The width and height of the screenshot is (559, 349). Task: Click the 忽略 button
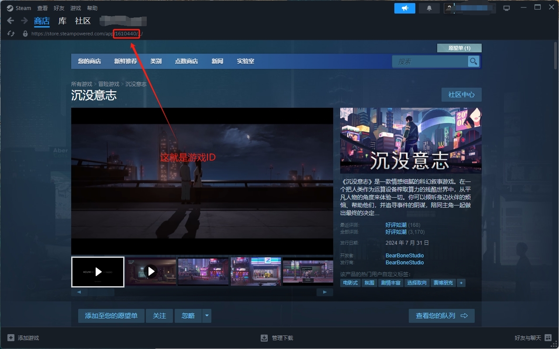coord(188,316)
